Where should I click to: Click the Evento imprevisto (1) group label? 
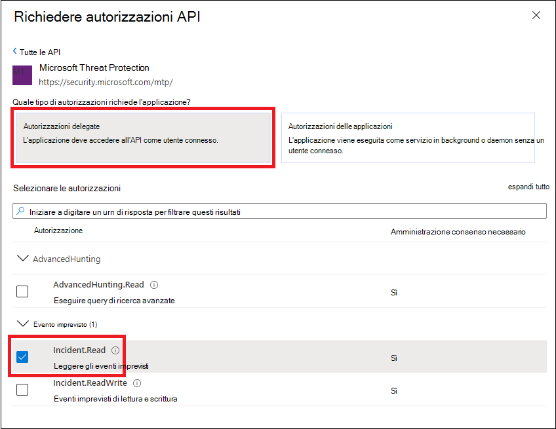pyautogui.click(x=66, y=324)
